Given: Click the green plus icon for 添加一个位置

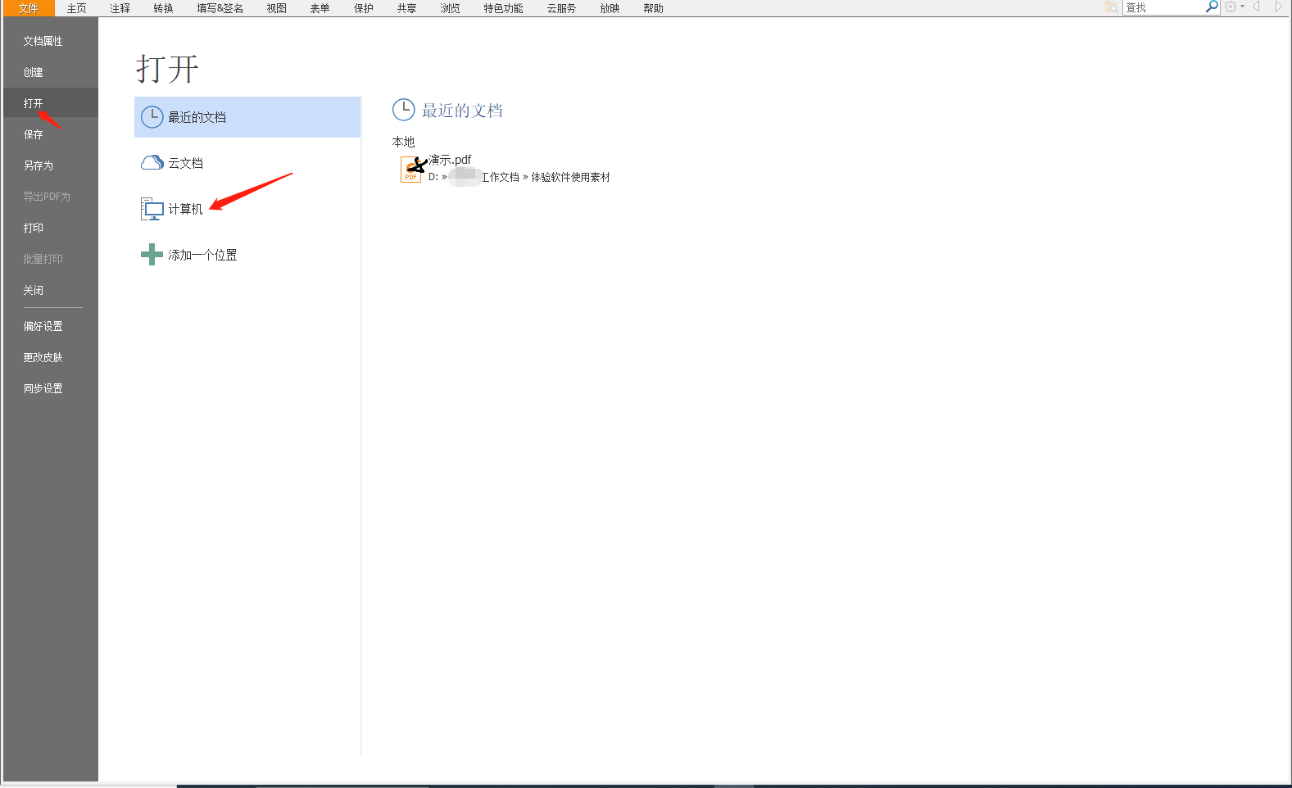Looking at the screenshot, I should [x=152, y=255].
